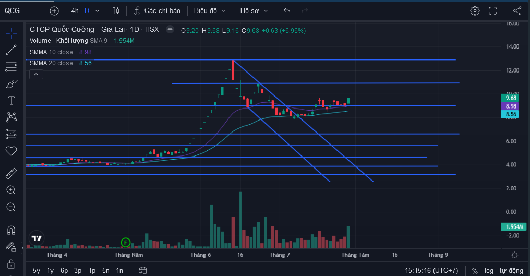Click the TradingView logo
This screenshot has height=276, width=530.
click(36, 238)
